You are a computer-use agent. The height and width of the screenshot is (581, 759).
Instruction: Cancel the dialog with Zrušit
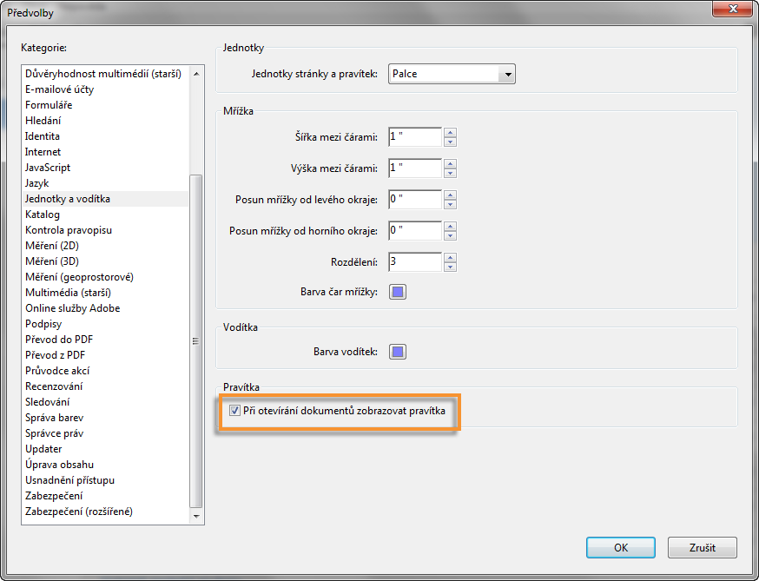703,548
